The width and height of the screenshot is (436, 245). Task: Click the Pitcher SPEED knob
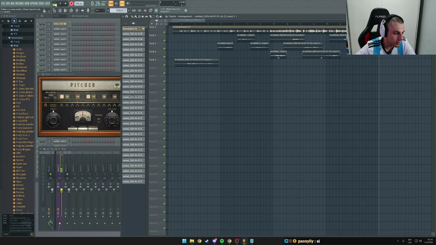click(53, 119)
